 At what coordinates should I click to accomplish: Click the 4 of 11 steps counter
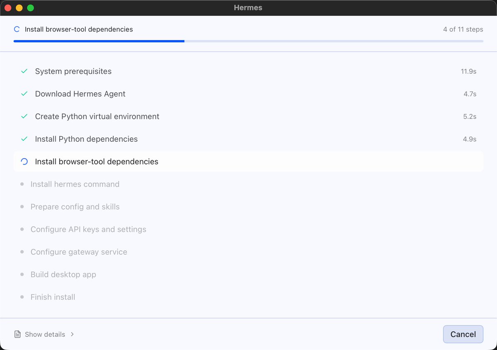pos(463,29)
